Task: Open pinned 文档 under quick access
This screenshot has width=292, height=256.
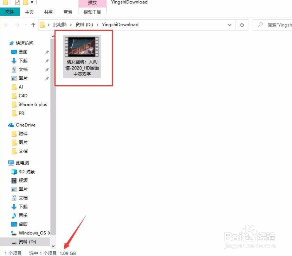Action: coord(23,69)
